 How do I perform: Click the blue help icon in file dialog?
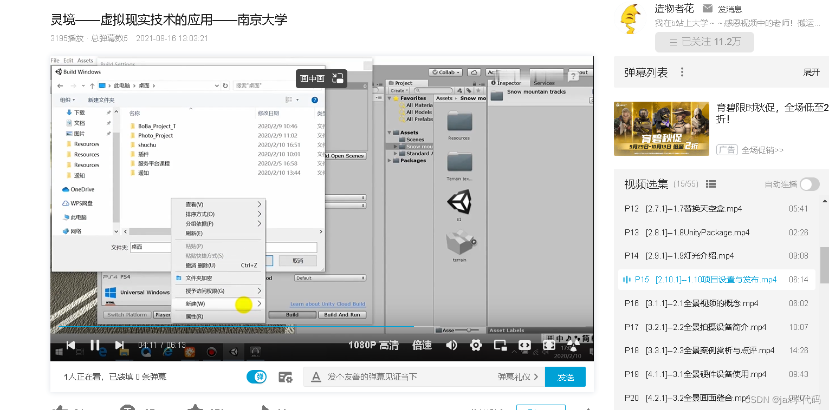pyautogui.click(x=315, y=100)
